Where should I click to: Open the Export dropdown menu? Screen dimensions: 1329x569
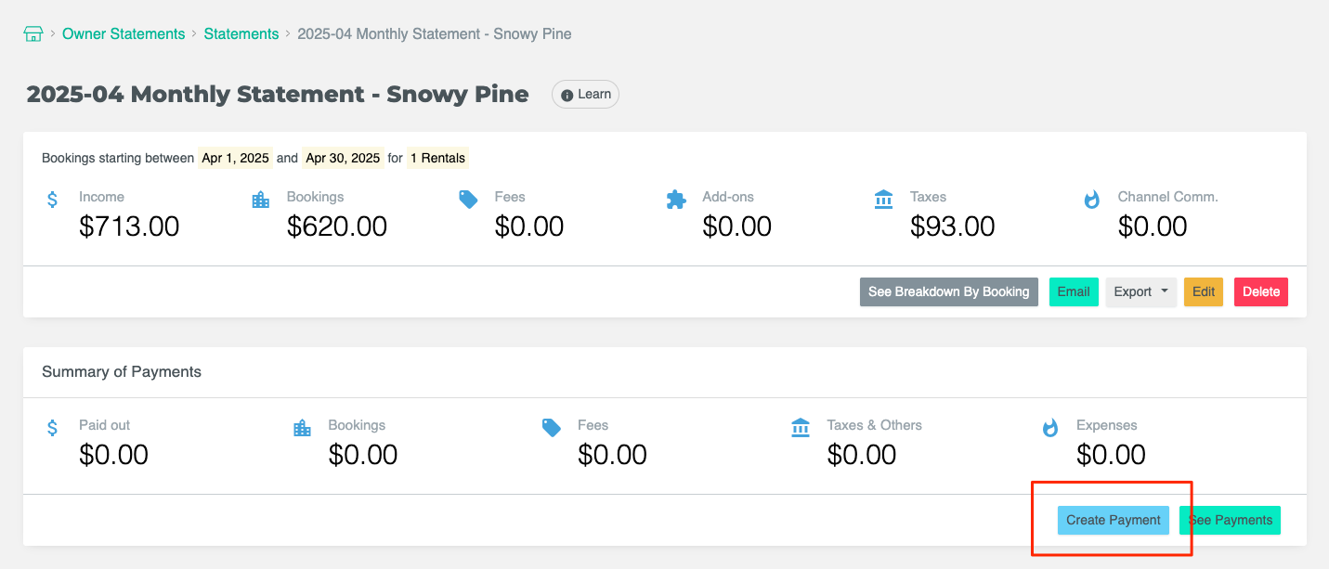click(x=1140, y=291)
